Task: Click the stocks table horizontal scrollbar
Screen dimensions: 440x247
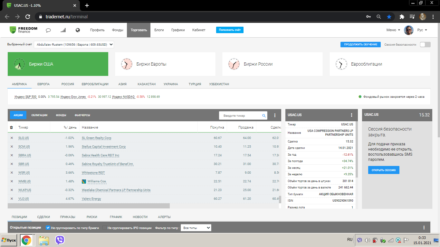Action: tap(89, 206)
